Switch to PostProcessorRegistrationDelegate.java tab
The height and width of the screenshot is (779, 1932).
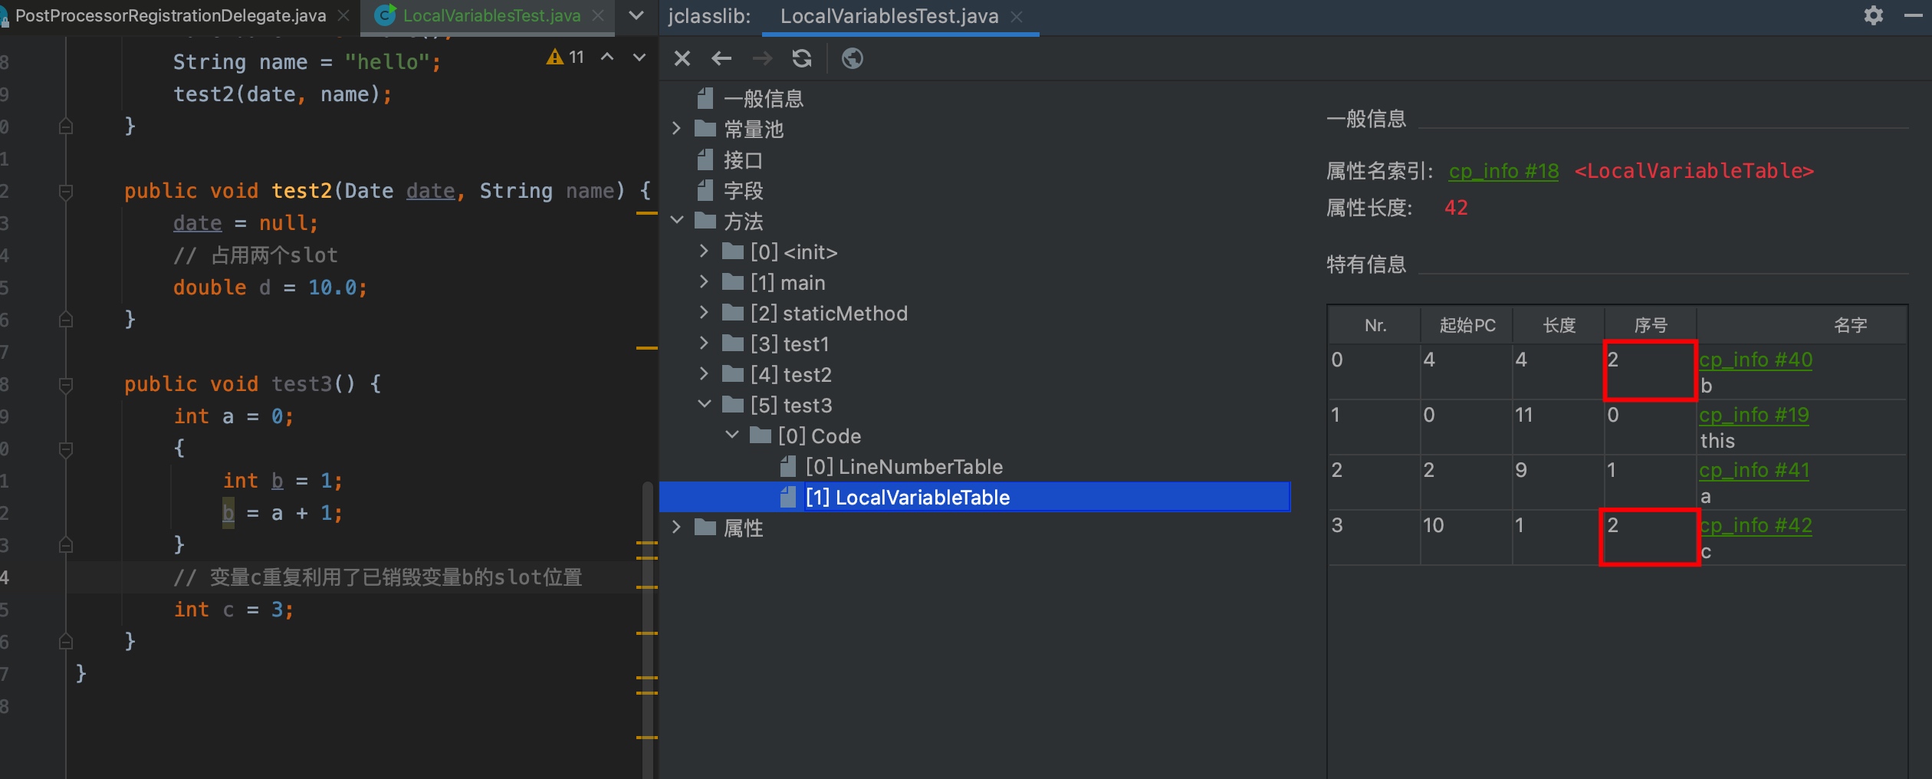coord(170,15)
